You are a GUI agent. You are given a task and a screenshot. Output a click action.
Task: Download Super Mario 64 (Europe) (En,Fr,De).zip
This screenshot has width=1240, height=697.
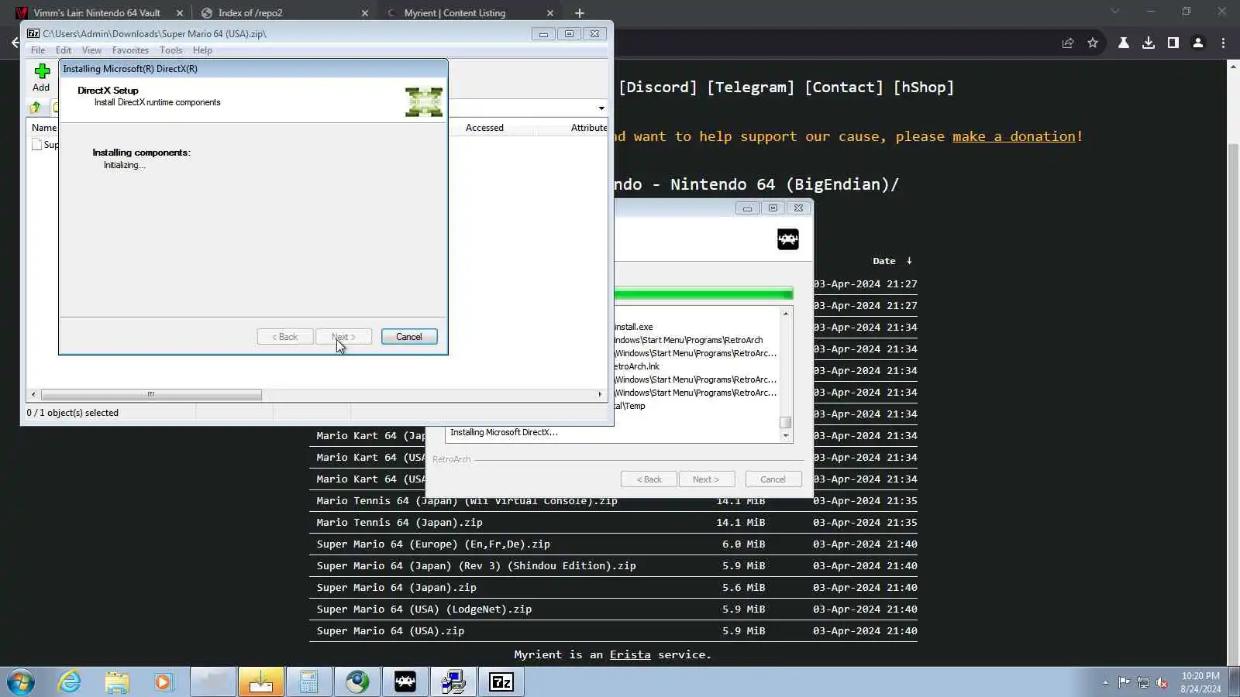433,544
